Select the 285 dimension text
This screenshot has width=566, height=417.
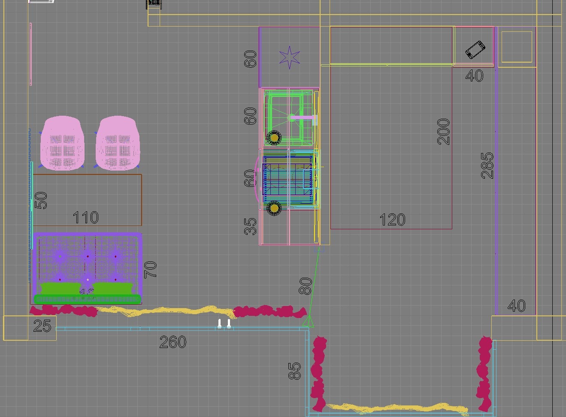tap(487, 165)
